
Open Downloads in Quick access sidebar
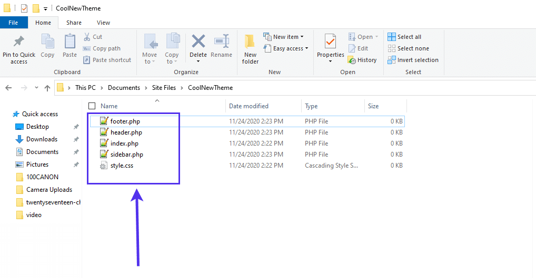pos(42,139)
